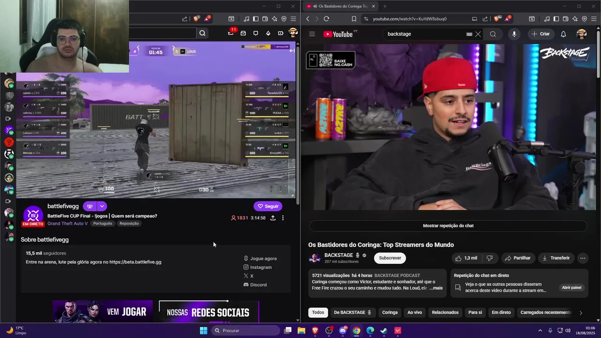Select the Relacionados filter chip
The height and width of the screenshot is (338, 601).
tap(445, 313)
